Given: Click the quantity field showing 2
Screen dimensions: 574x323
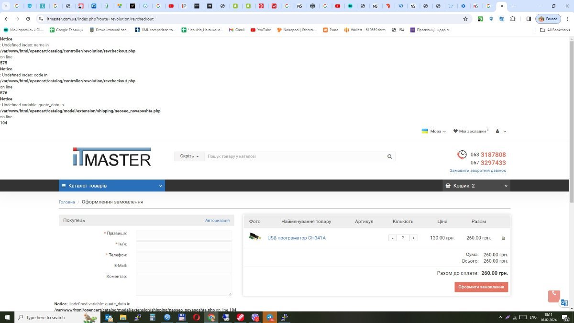Looking at the screenshot, I should pyautogui.click(x=403, y=238).
